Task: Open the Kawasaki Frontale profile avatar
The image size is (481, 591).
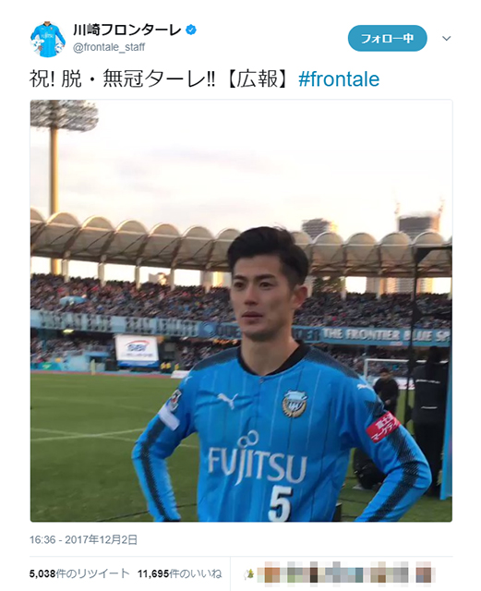Action: (x=48, y=39)
